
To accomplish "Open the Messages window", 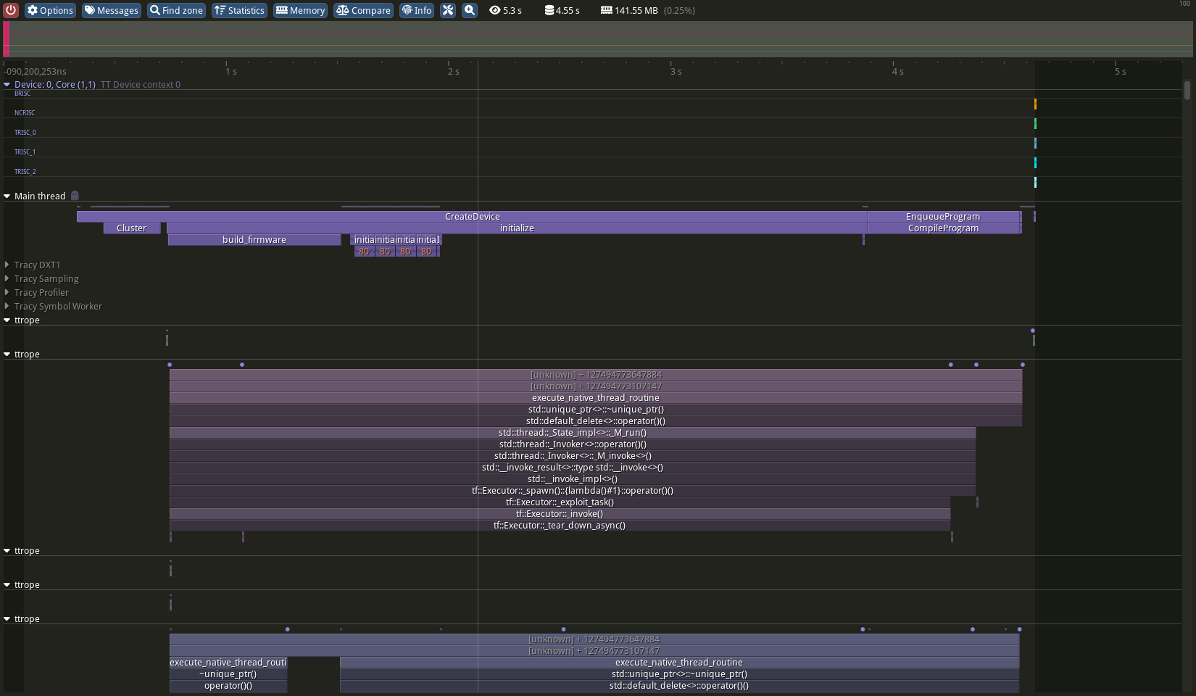I will click(x=111, y=10).
